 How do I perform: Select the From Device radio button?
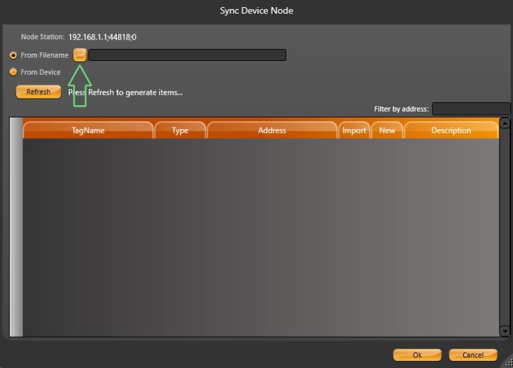click(x=14, y=72)
